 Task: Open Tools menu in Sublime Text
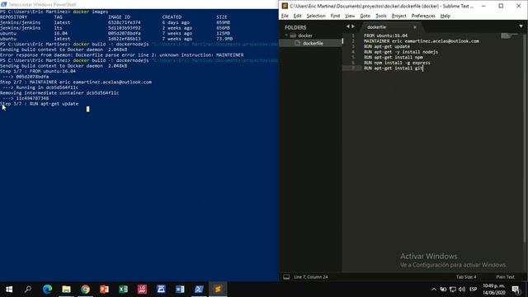[x=381, y=16]
